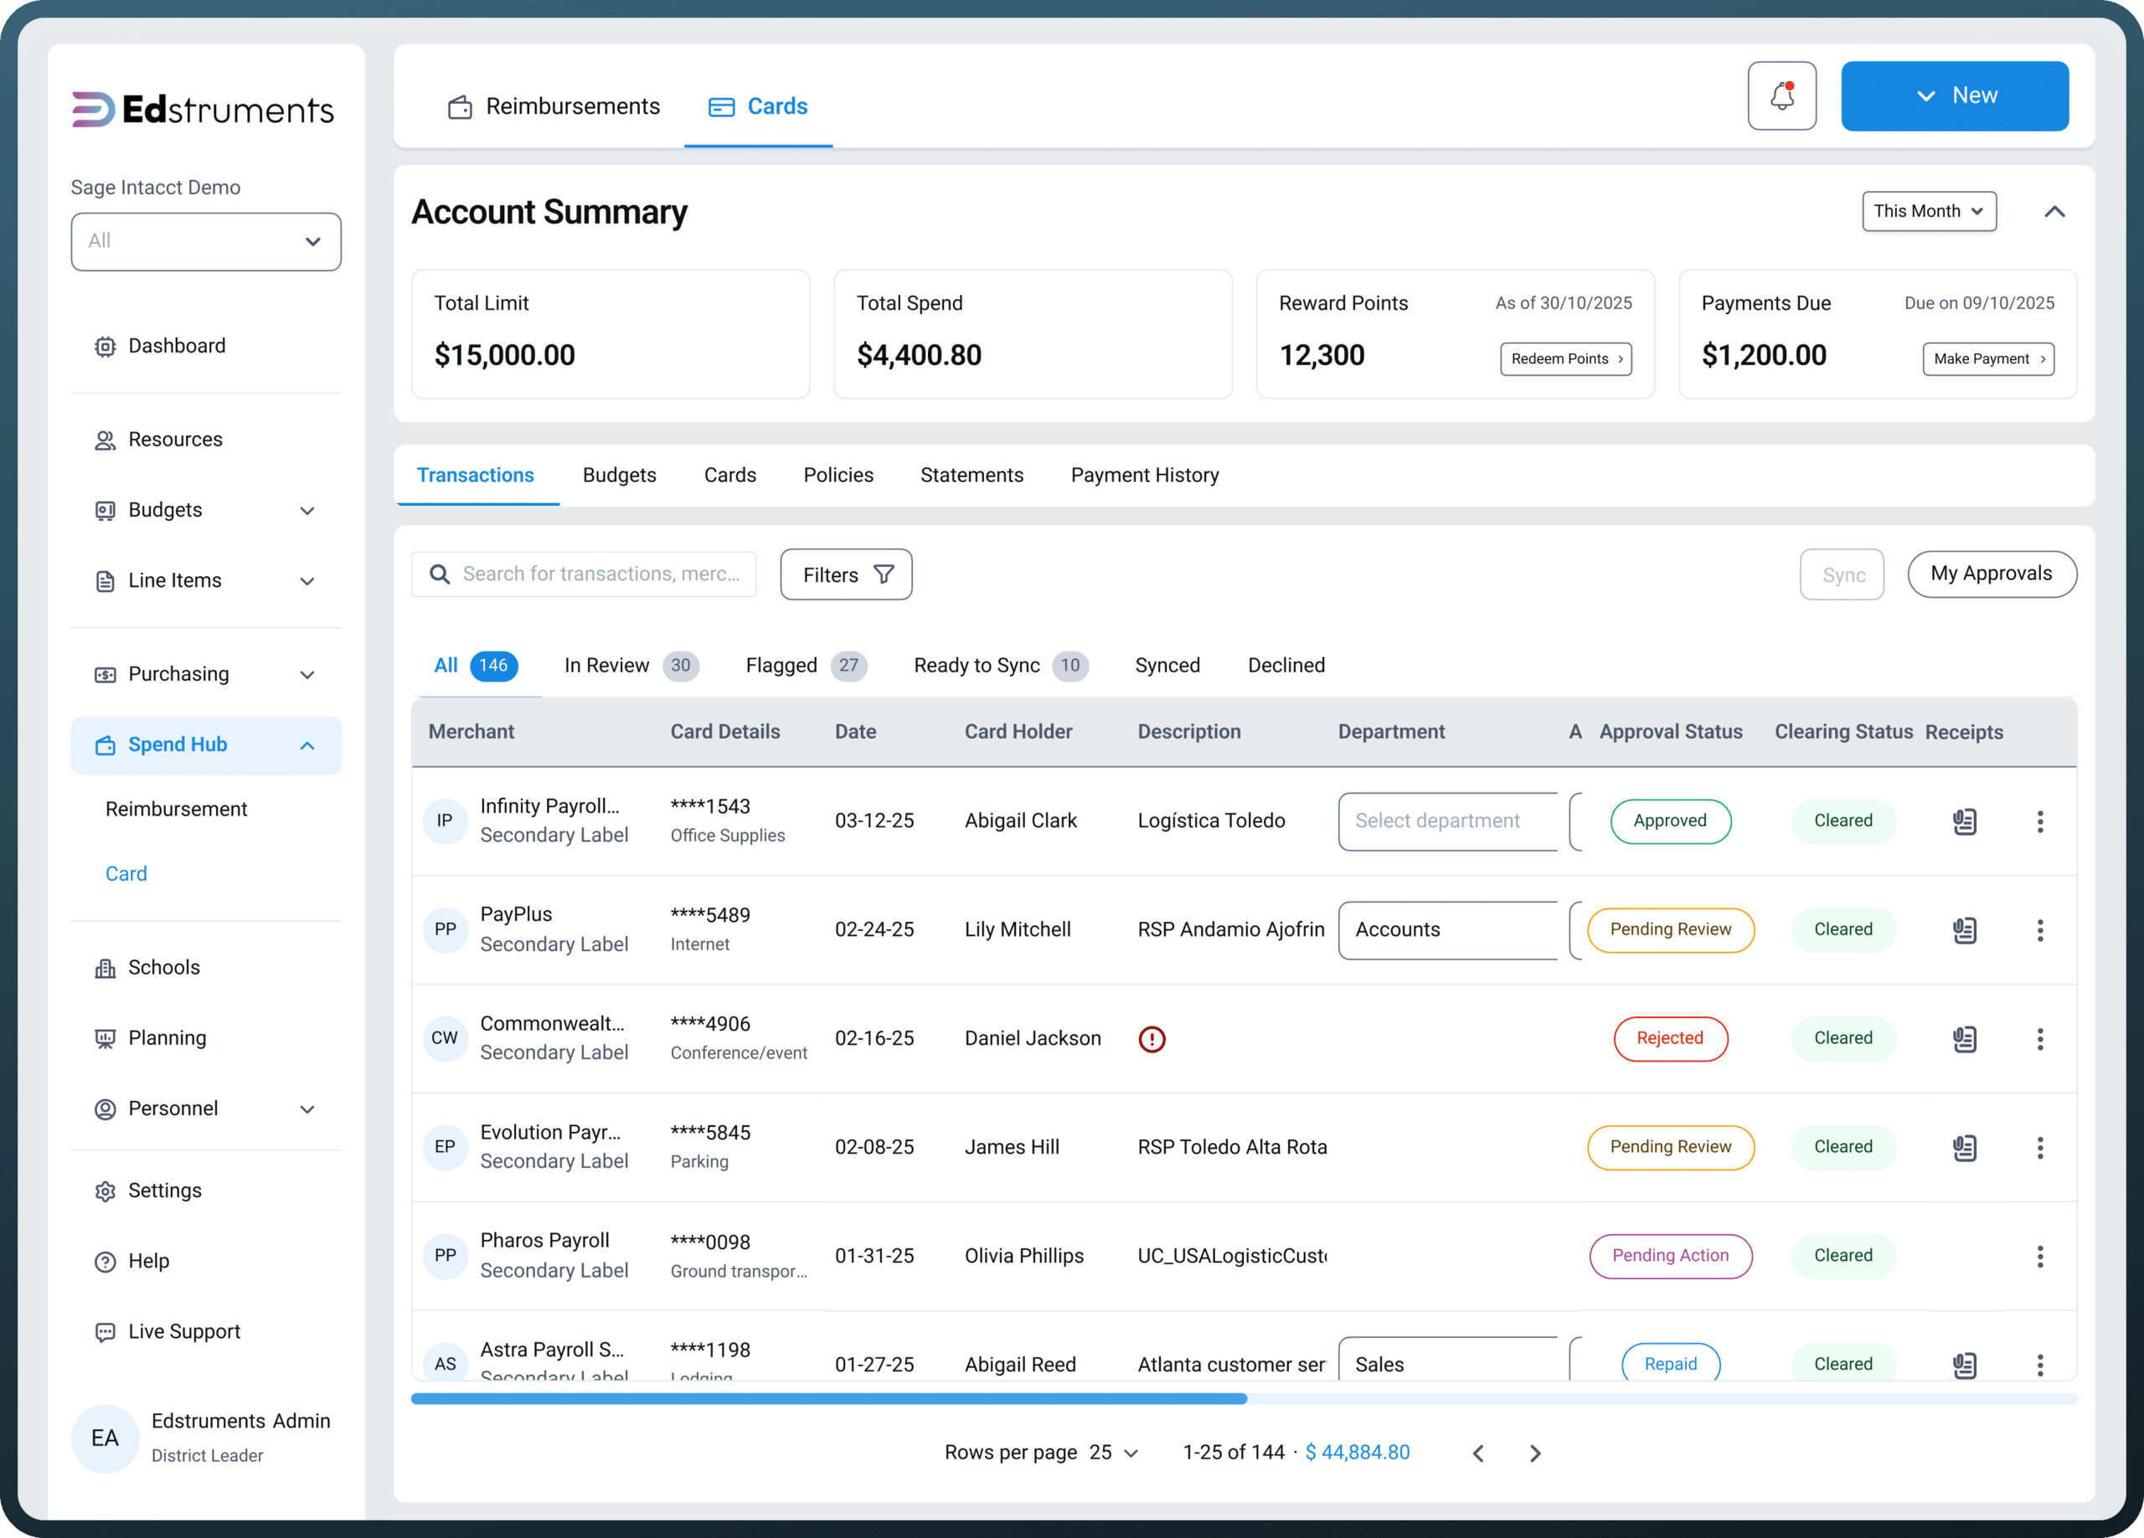2144x1538 pixels.
Task: Click Make Payment button
Action: click(x=1988, y=358)
